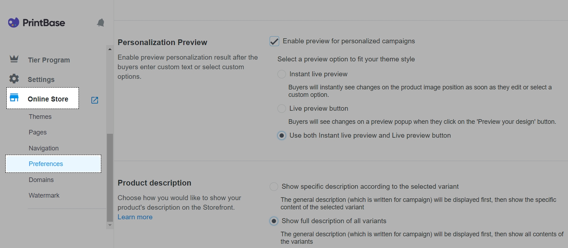Click sidebar scrollbar up arrow
This screenshot has width=568, height=248.
[110, 49]
